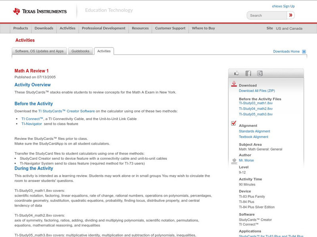317x237 pixels.
Task: Click Download All Files (ZIP)
Action: [257, 91]
